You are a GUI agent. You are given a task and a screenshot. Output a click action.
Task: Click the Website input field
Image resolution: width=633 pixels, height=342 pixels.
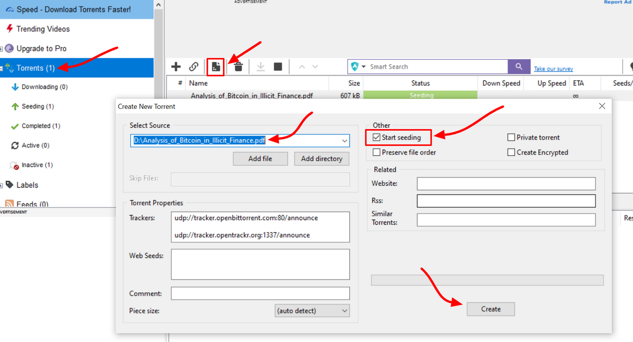point(506,184)
